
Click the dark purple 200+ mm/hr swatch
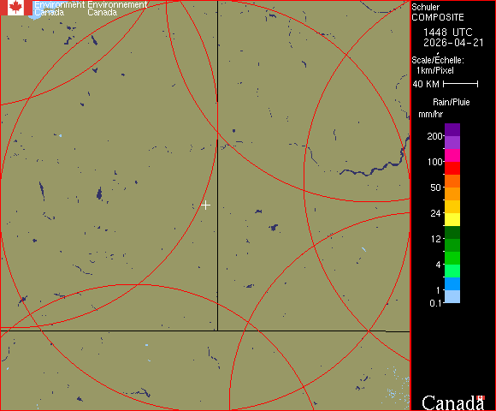pos(452,130)
